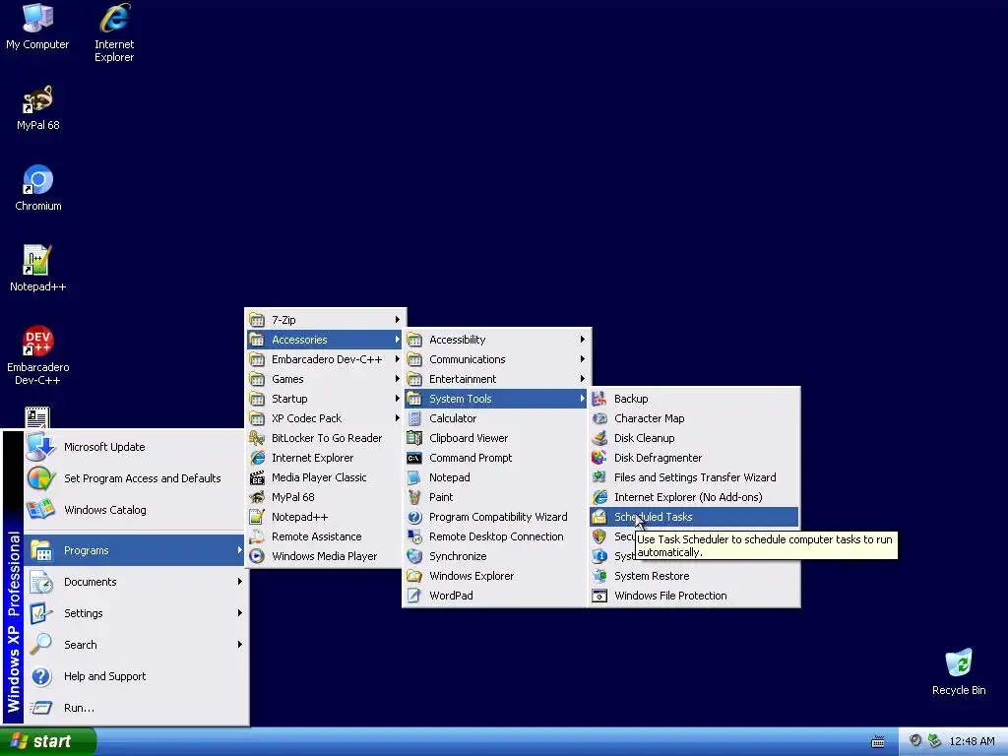Viewport: 1008px width, 756px height.
Task: Expand the Documents submenu in Start menu
Action: click(x=136, y=582)
